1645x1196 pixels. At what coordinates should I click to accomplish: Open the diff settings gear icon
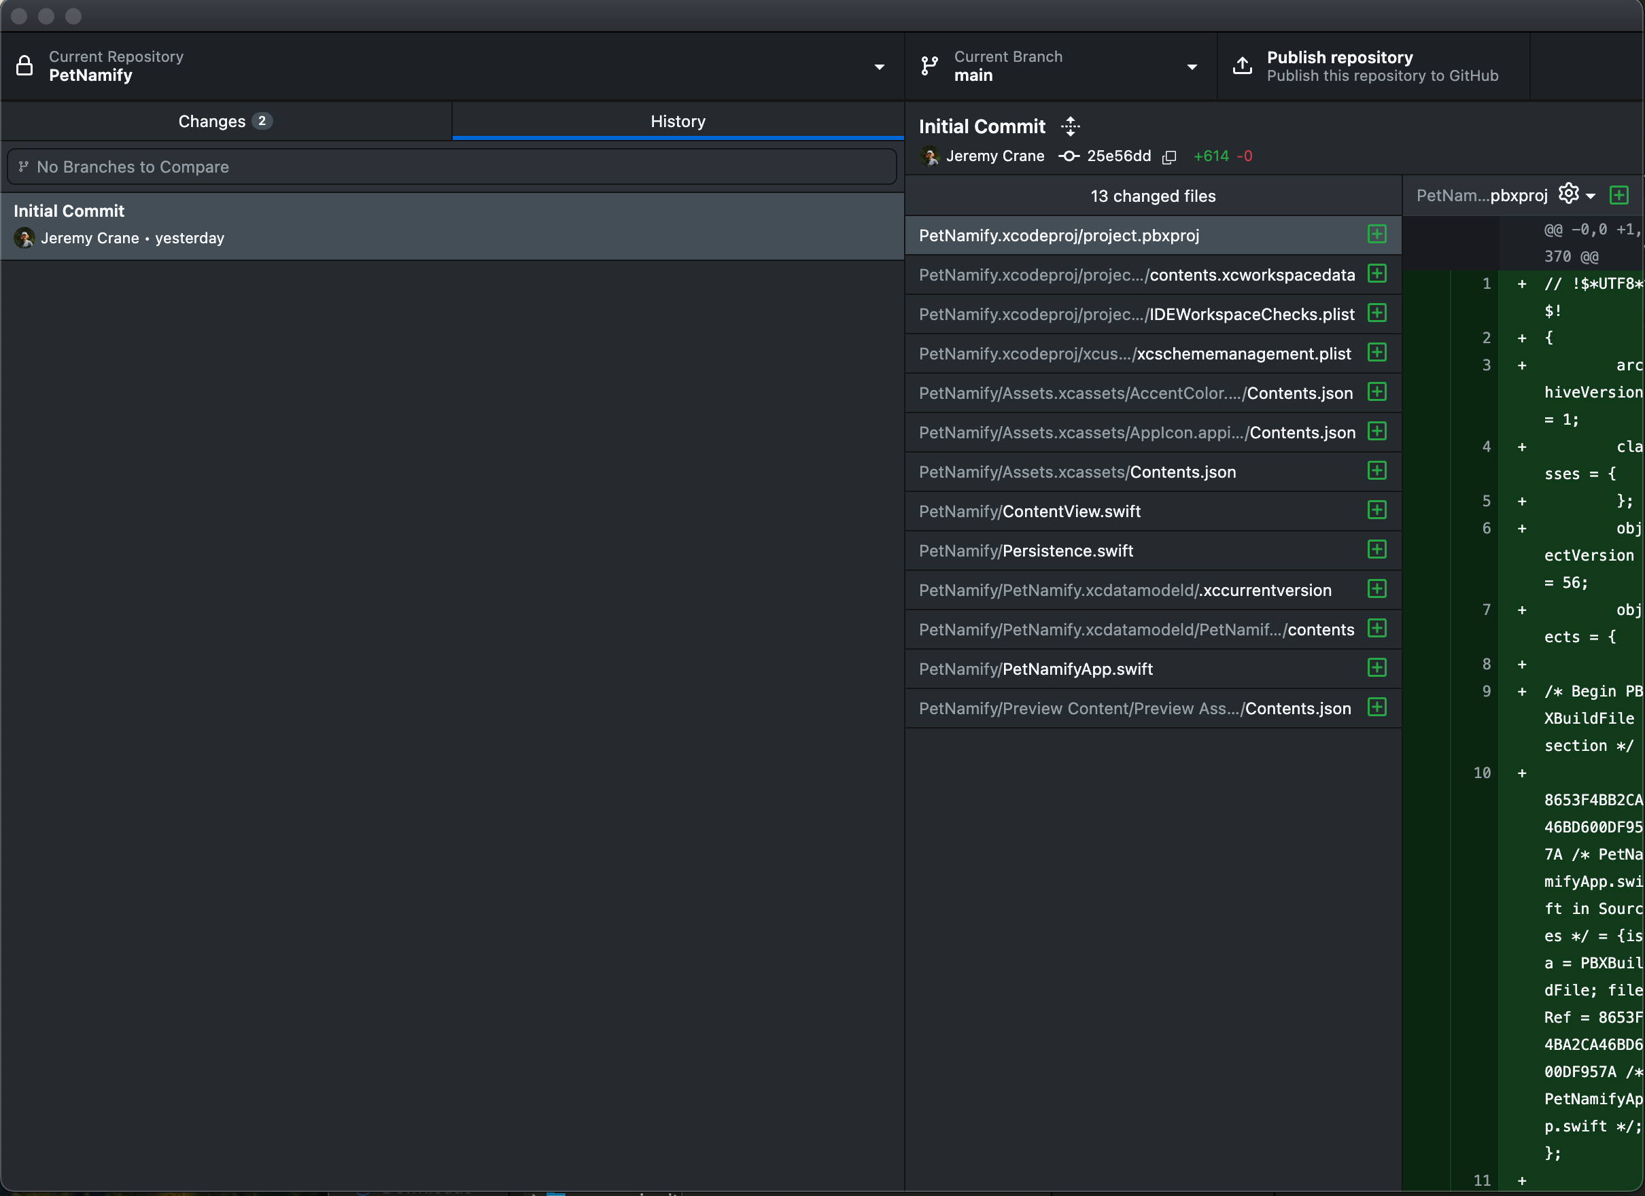coord(1568,194)
